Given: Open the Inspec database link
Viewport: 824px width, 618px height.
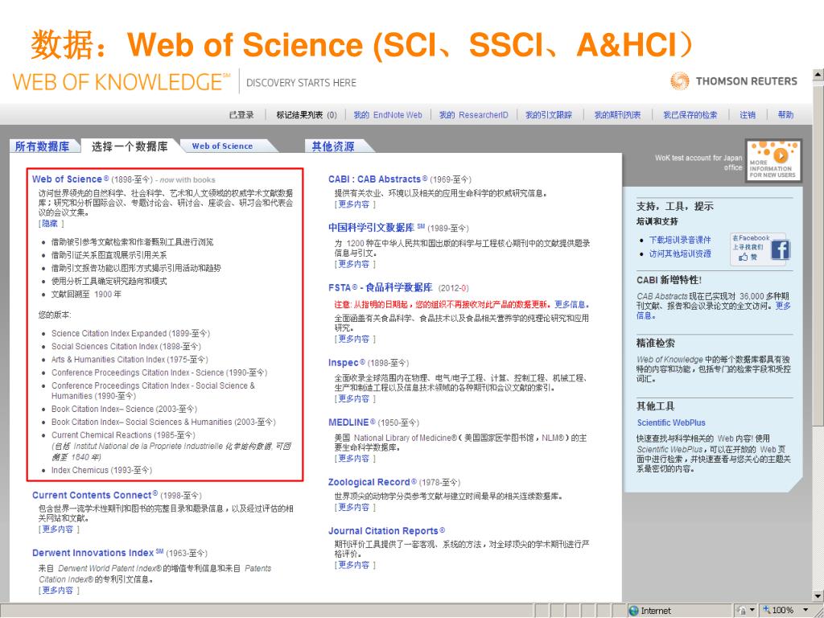Looking at the screenshot, I should click(x=346, y=363).
